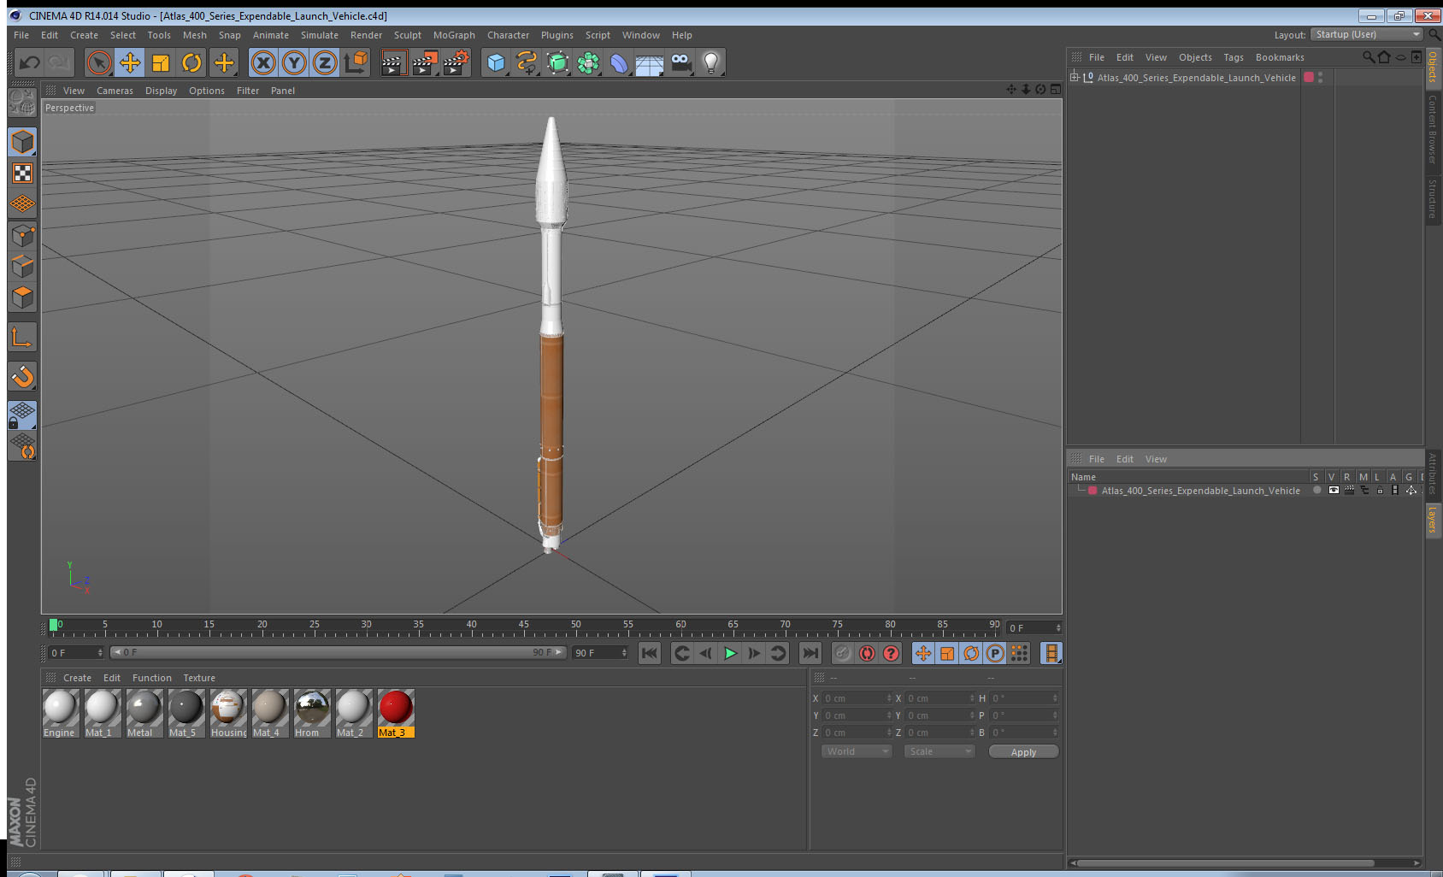Add a light object
Viewport: 1443px width, 877px height.
[711, 62]
